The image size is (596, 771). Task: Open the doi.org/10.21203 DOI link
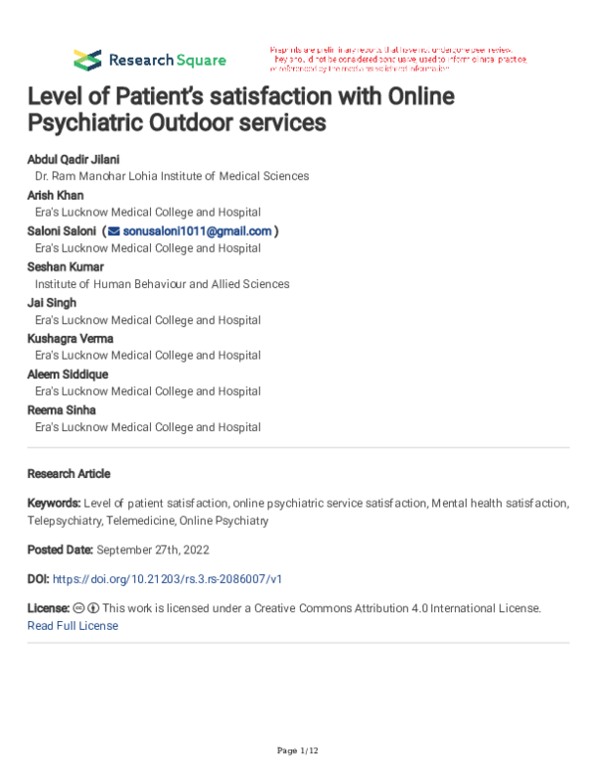(167, 579)
